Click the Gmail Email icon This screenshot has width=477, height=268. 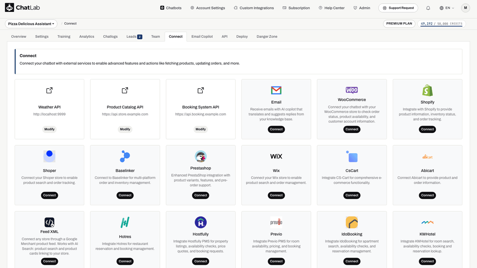click(276, 91)
